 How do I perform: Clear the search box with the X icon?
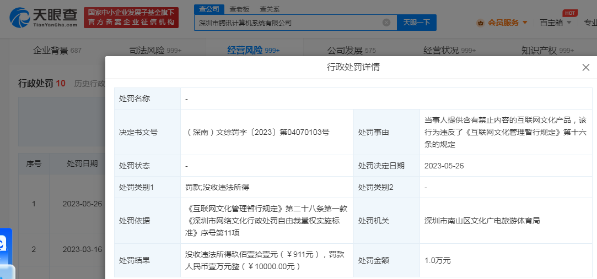386,23
